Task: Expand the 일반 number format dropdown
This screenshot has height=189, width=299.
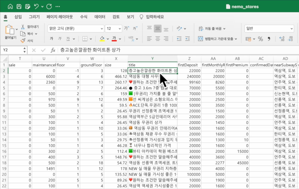Action: [292, 29]
